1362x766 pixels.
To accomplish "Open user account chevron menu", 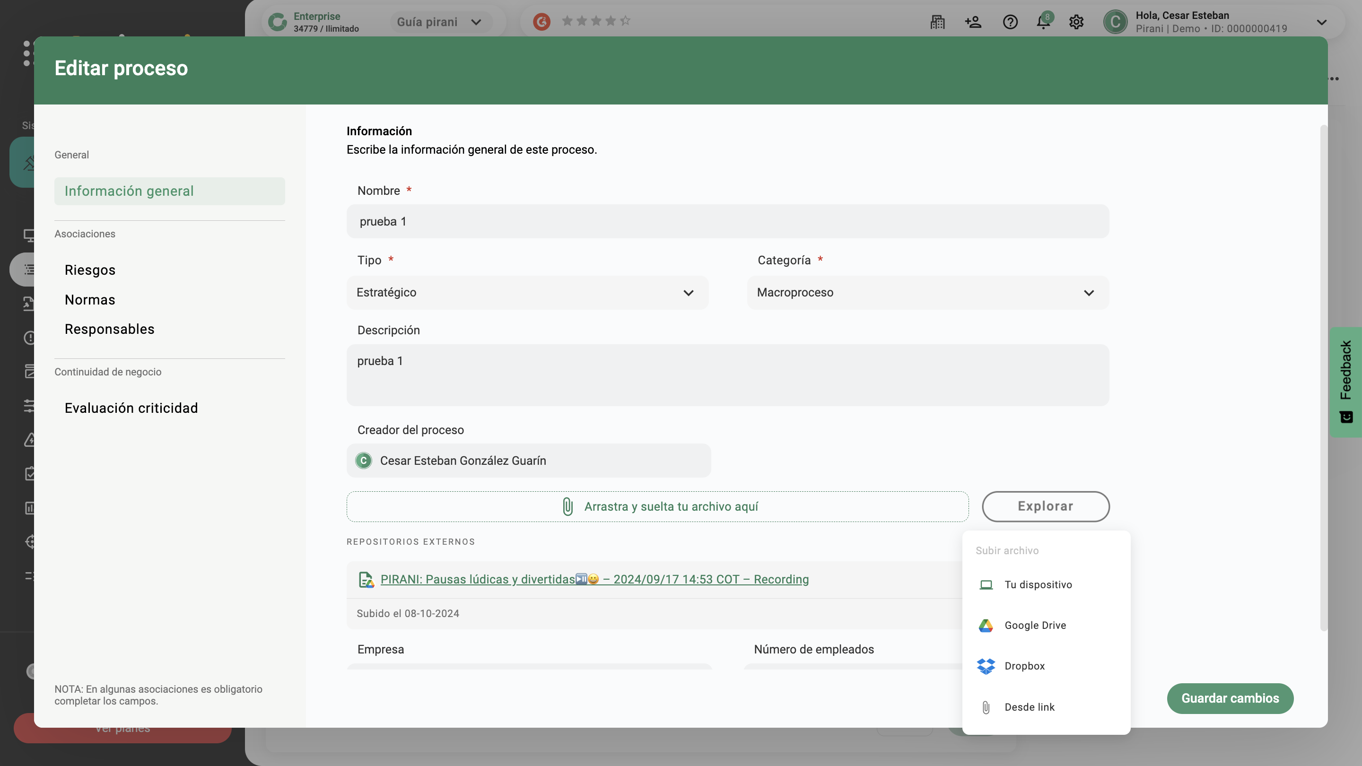I will (1321, 22).
